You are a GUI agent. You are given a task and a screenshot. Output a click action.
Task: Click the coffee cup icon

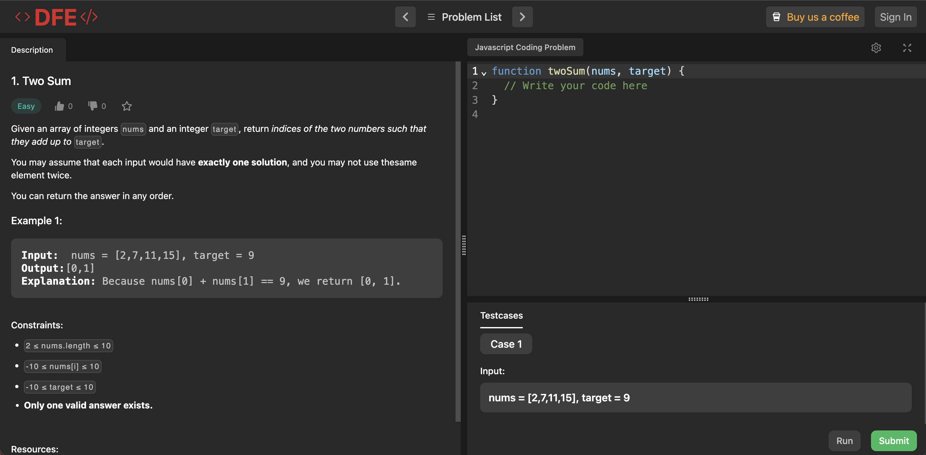(x=777, y=16)
